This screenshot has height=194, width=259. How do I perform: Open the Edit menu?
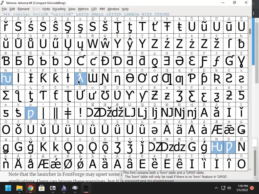coord(12,9)
